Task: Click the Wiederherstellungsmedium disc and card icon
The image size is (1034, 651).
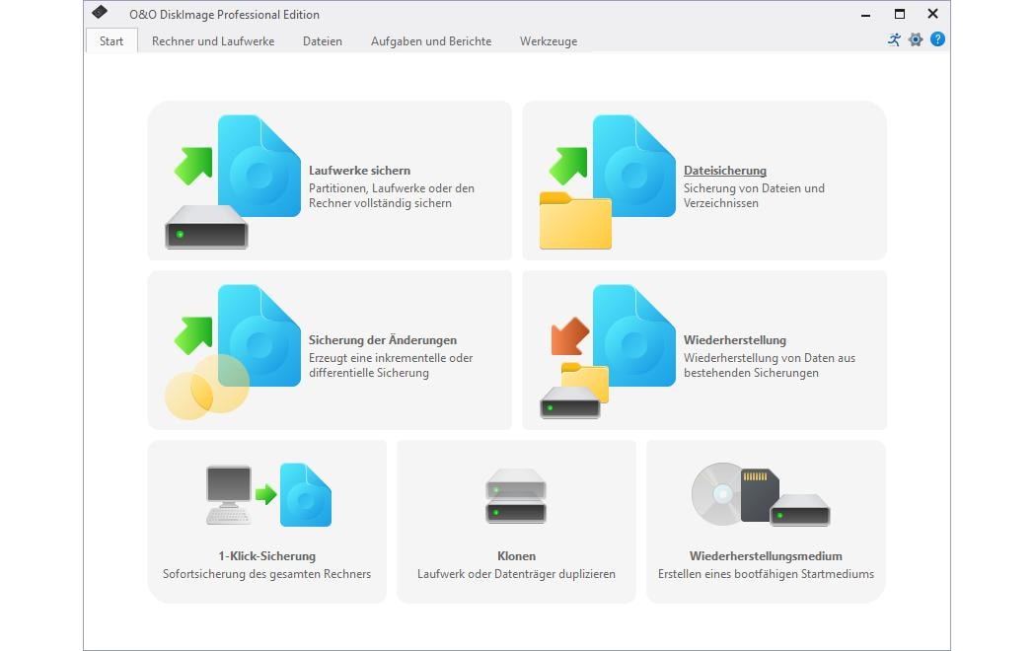Action: coord(761,495)
